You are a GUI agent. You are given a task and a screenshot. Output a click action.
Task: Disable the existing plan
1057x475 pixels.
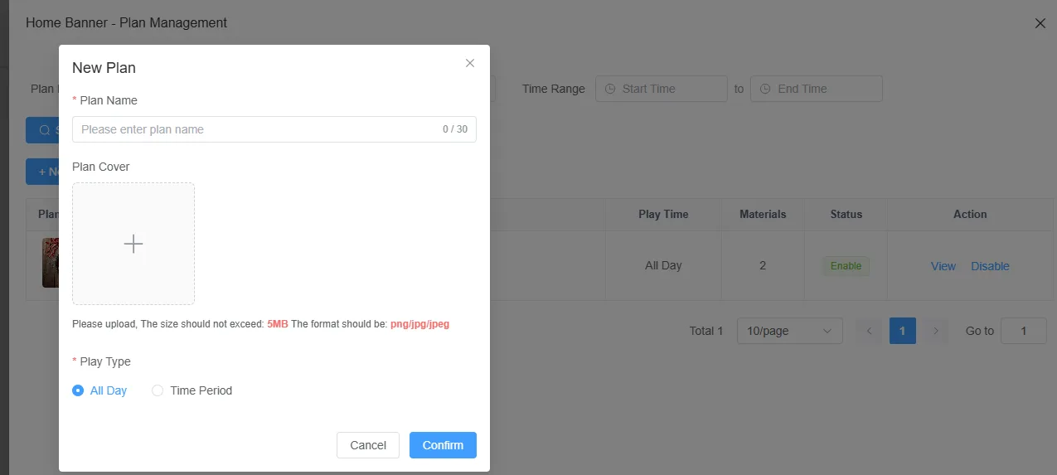pos(990,266)
